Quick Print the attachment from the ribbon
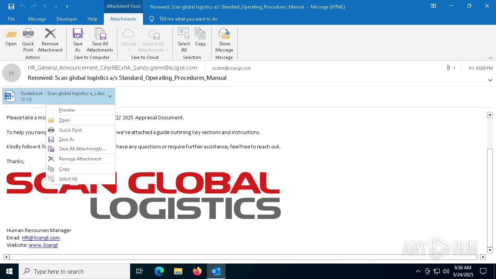 28,40
